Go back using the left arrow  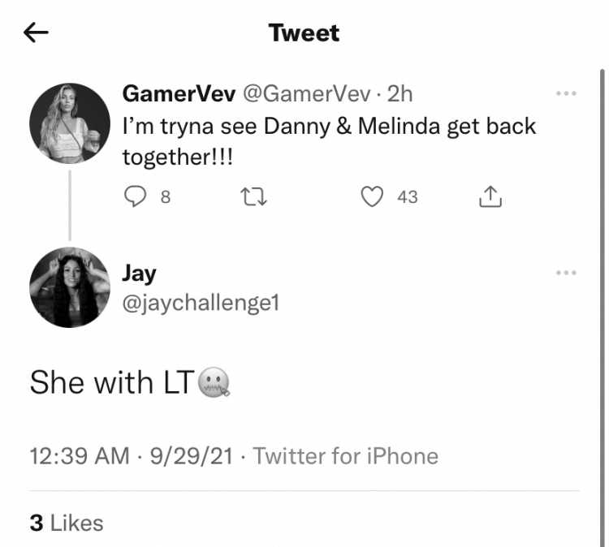36,32
